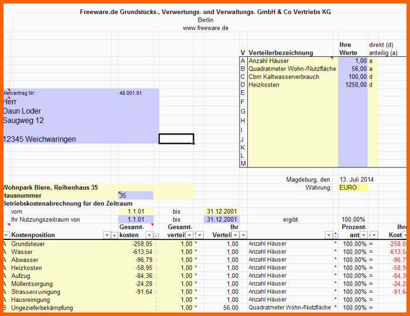This screenshot has width=410, height=316.
Task: Click the end date 31.12.2001 in the vom row
Action: click(x=222, y=211)
